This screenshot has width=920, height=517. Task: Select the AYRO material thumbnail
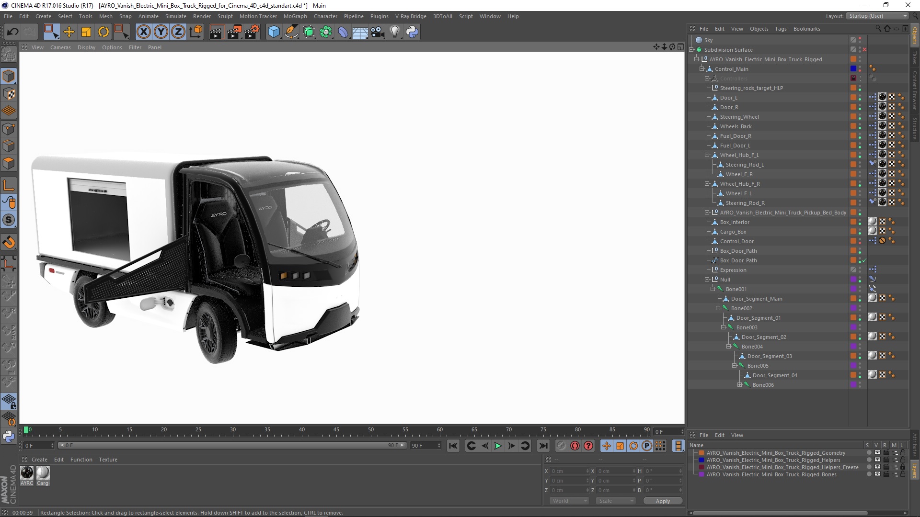tap(27, 473)
